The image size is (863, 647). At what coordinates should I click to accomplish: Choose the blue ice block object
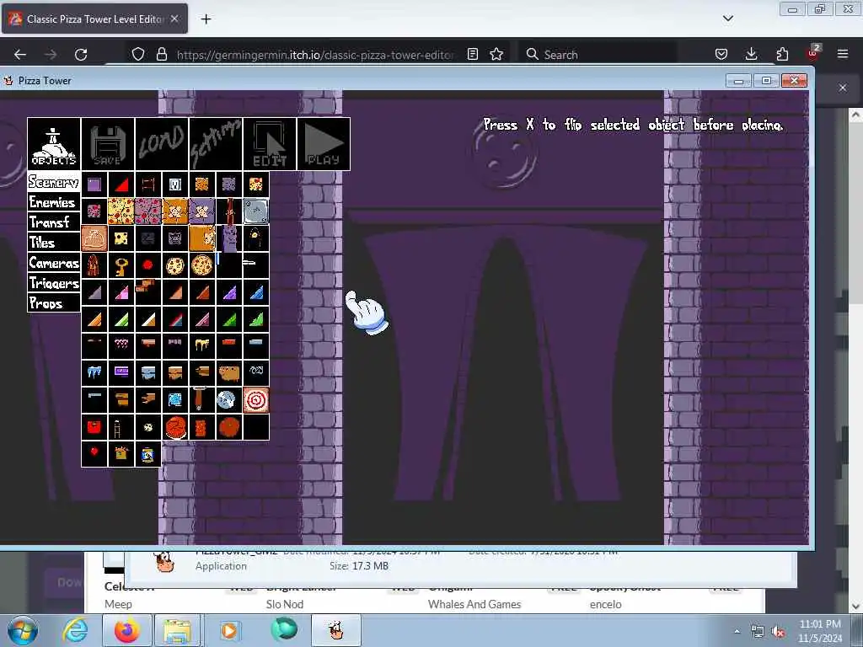(x=175, y=400)
